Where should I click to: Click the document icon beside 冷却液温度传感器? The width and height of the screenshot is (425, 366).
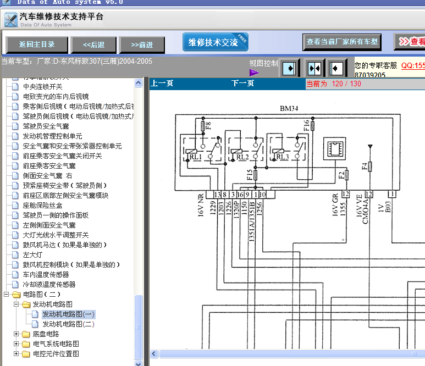pyautogui.click(x=15, y=285)
